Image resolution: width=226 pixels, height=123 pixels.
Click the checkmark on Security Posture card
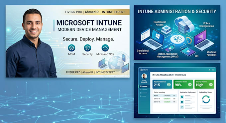[x=211, y=85]
